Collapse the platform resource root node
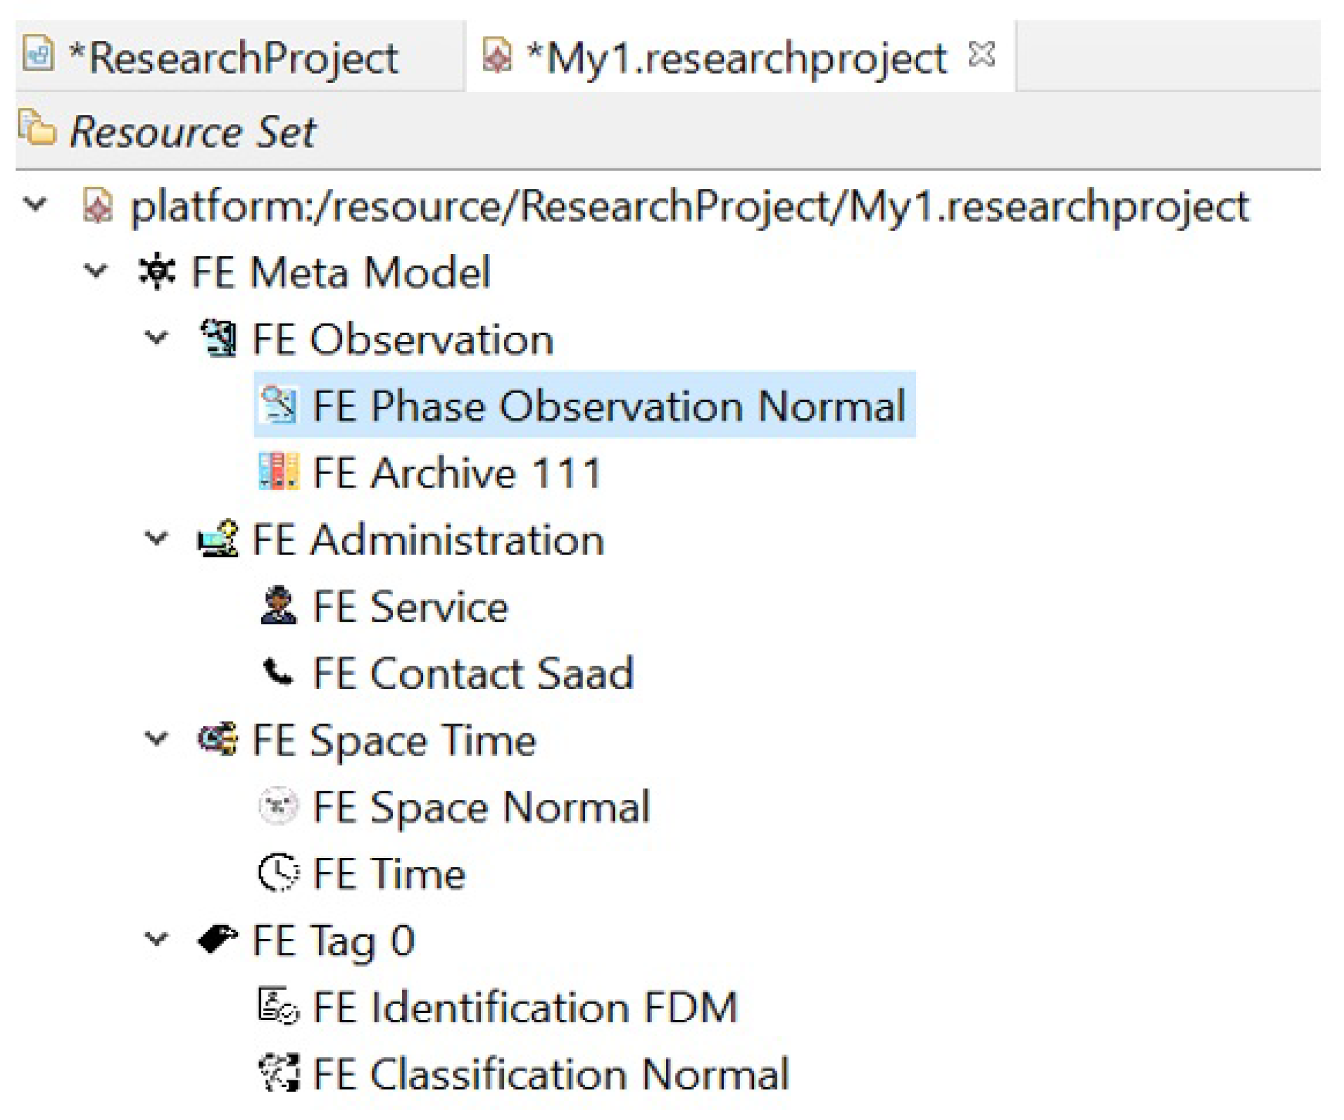Screen dimensions: 1344x1120 click(35, 205)
